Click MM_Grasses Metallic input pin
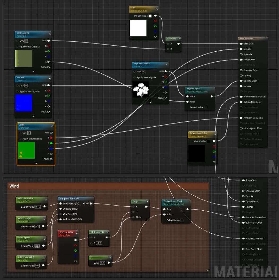279x280 pixels. [241, 49]
